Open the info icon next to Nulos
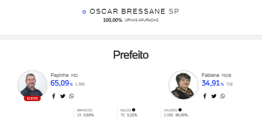 point(133,110)
